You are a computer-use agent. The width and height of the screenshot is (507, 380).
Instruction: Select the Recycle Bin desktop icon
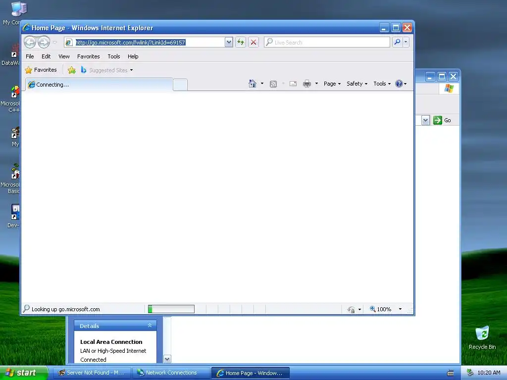(x=482, y=337)
